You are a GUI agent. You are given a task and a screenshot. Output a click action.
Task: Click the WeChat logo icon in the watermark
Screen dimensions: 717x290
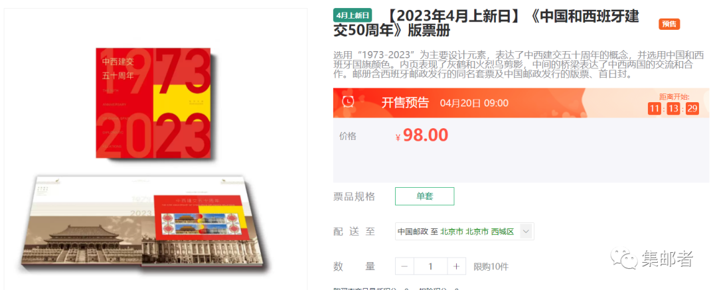[624, 258]
